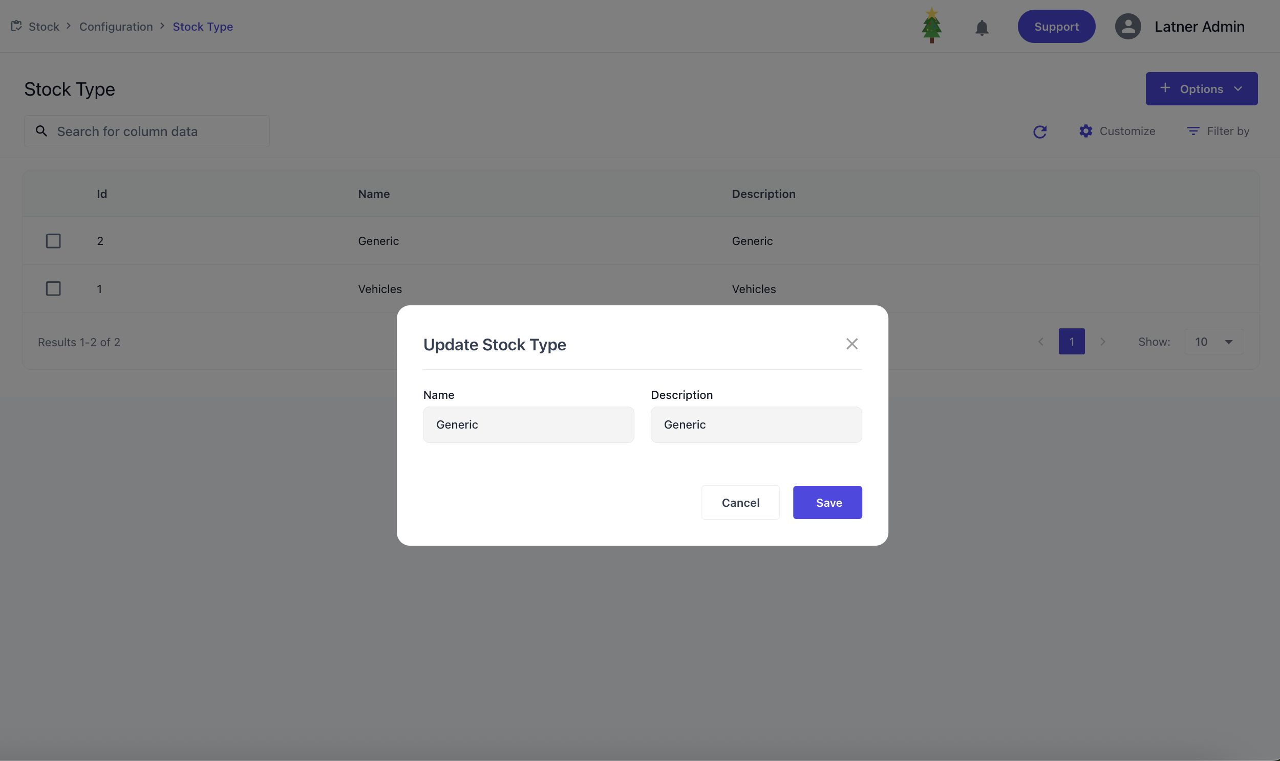Click the user avatar icon
The image size is (1280, 761).
coord(1127,27)
